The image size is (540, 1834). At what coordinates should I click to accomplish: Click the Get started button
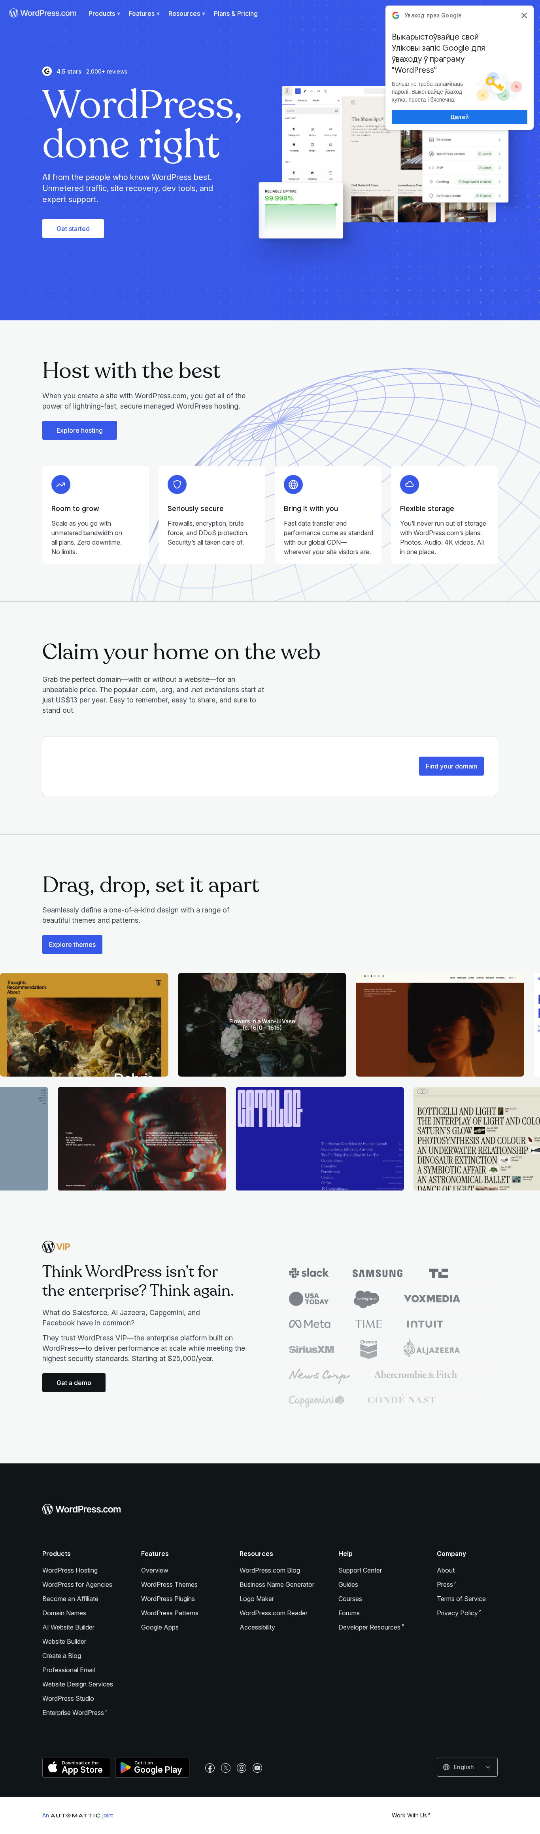tap(73, 229)
